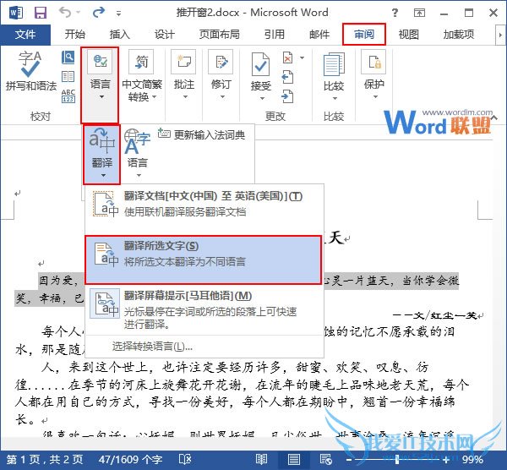
Task: Open the Thesaurus book icon
Action: tap(68, 77)
